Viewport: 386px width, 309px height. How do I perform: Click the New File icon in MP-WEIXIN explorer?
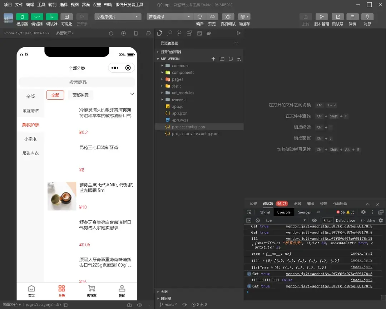pos(213,59)
